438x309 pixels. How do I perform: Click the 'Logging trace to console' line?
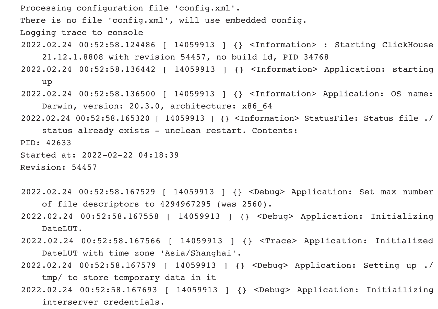(82, 33)
